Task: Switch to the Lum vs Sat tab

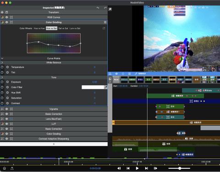Action: click(x=75, y=28)
